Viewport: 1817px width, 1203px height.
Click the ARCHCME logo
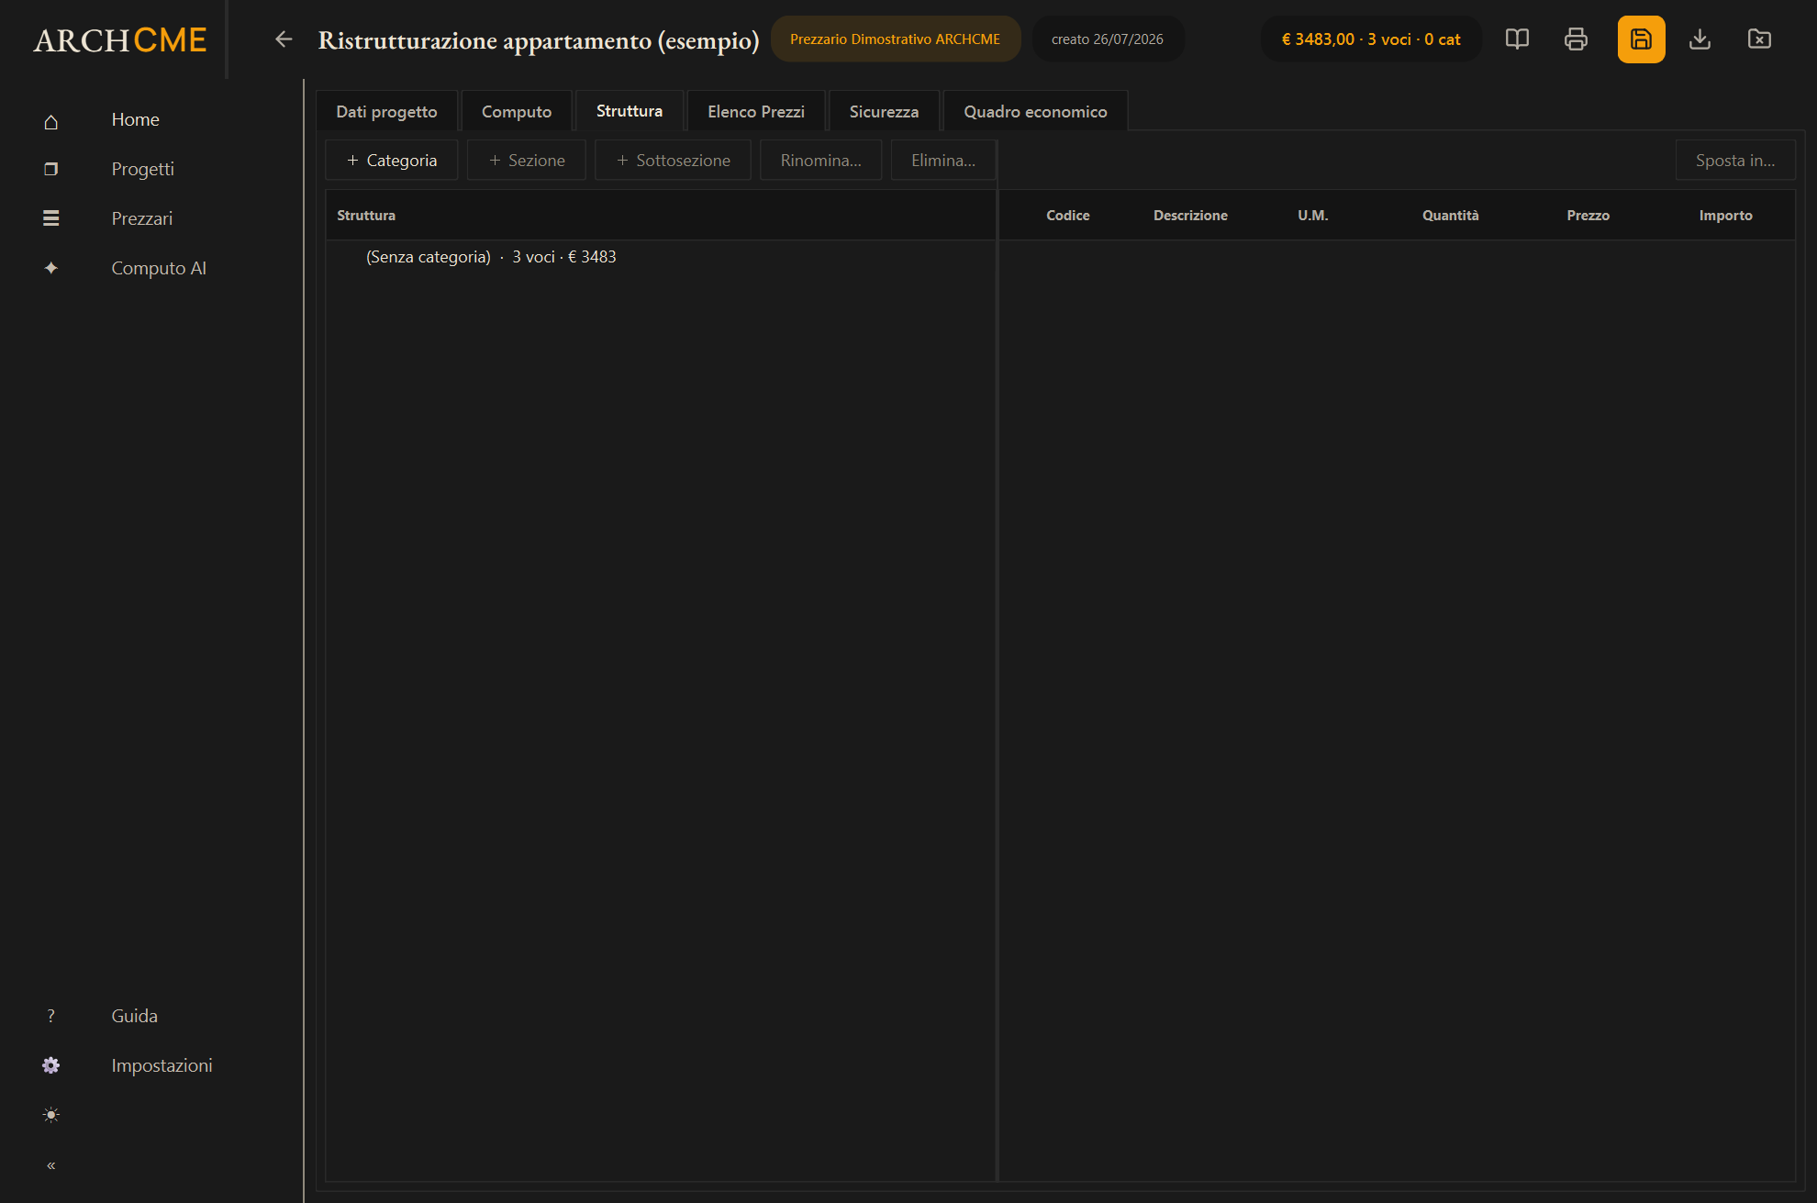(120, 40)
